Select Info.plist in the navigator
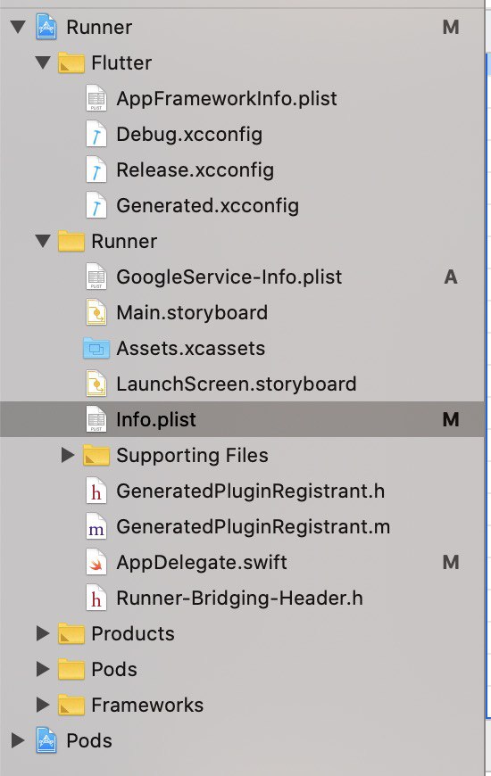 (x=242, y=419)
